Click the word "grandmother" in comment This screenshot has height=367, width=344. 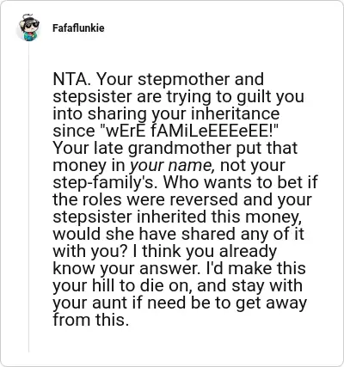pos(180,149)
